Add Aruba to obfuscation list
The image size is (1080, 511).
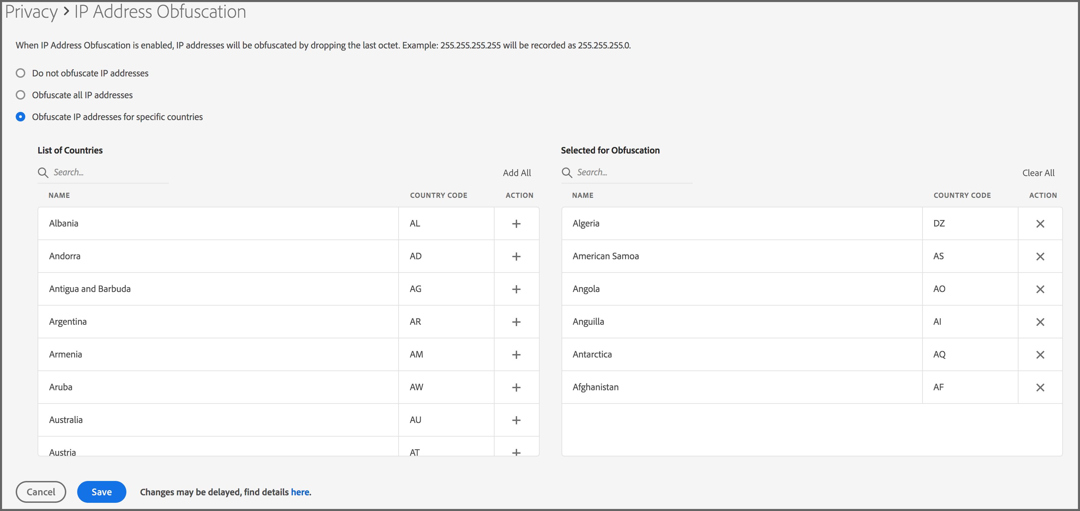pos(516,388)
